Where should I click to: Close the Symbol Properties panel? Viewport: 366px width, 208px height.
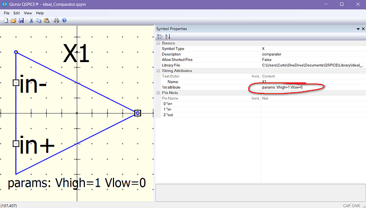pyautogui.click(x=363, y=29)
